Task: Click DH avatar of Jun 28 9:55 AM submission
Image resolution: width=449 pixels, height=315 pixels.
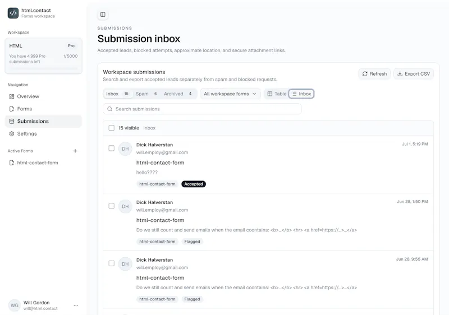Action: pyautogui.click(x=125, y=264)
